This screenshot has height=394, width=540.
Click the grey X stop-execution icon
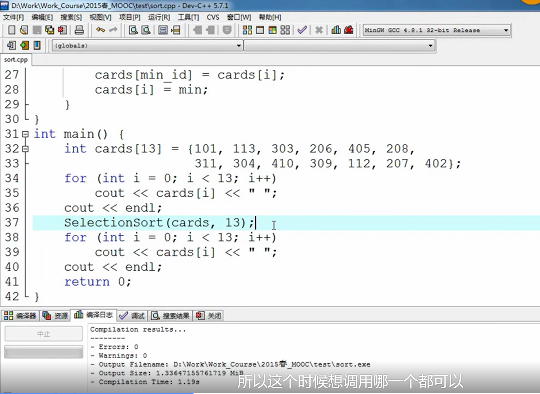(319, 30)
